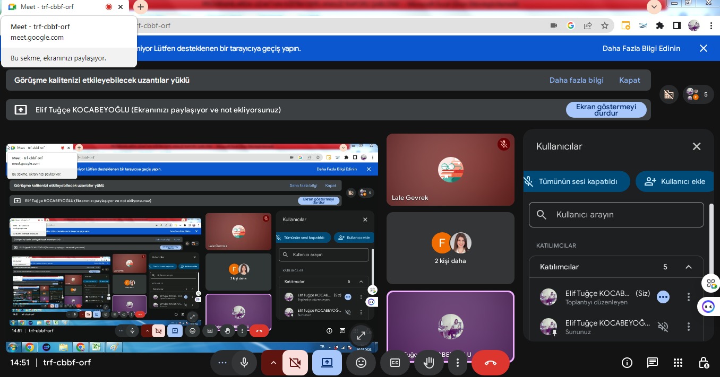Open host controls lock icon
Viewport: 720px width, 377px height.
704,363
